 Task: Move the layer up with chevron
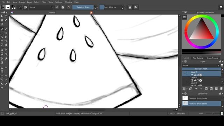click(201, 89)
